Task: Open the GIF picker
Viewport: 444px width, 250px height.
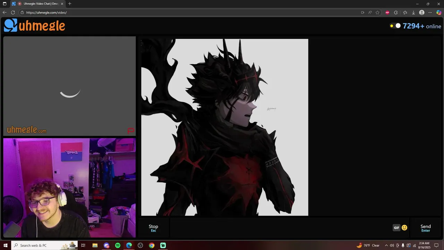Action: (396, 228)
